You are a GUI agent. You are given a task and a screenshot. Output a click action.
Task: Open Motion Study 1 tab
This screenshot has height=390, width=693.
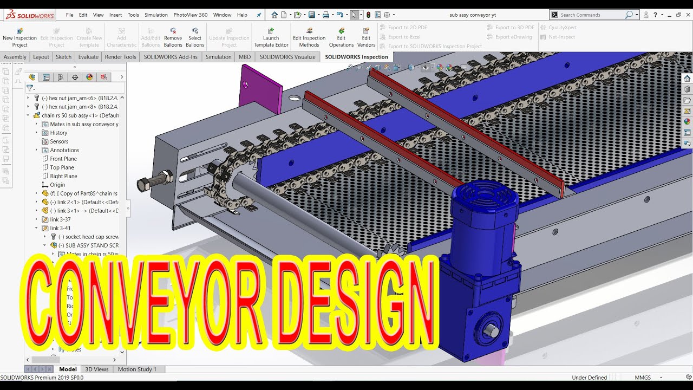point(137,369)
